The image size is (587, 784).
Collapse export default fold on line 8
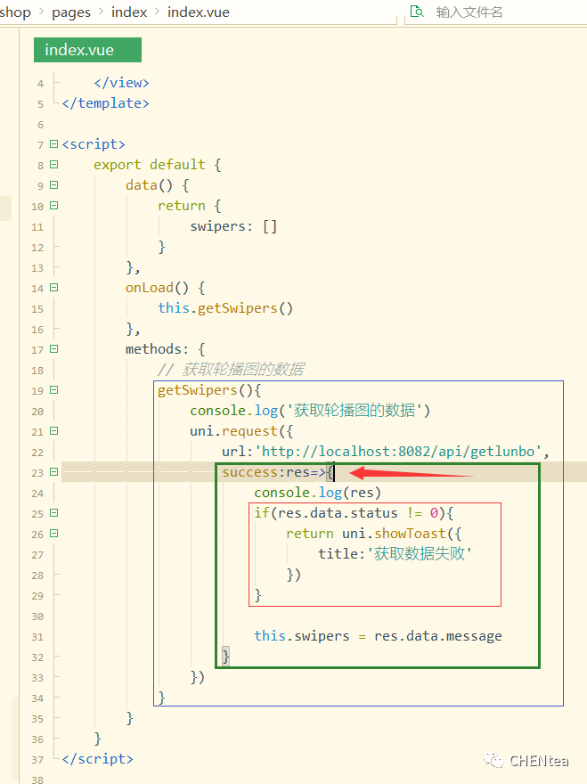coord(54,165)
